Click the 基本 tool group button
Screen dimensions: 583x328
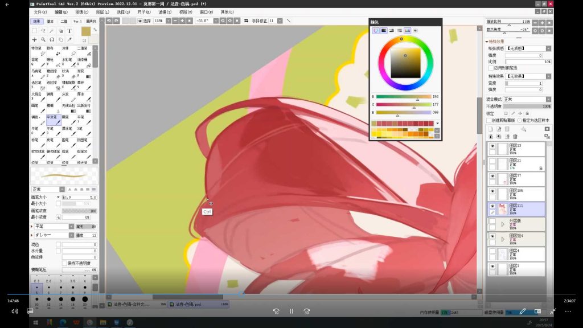click(x=51, y=21)
